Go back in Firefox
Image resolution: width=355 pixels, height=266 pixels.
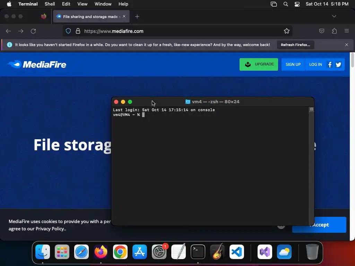click(8, 31)
